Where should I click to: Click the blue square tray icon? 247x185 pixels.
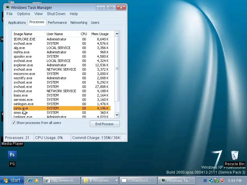tap(205, 180)
